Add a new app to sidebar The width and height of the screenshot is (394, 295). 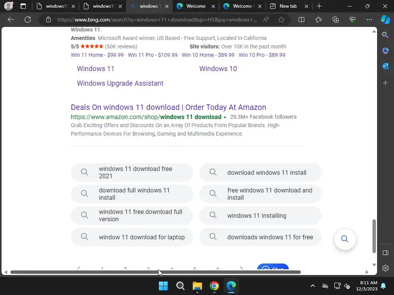(385, 83)
